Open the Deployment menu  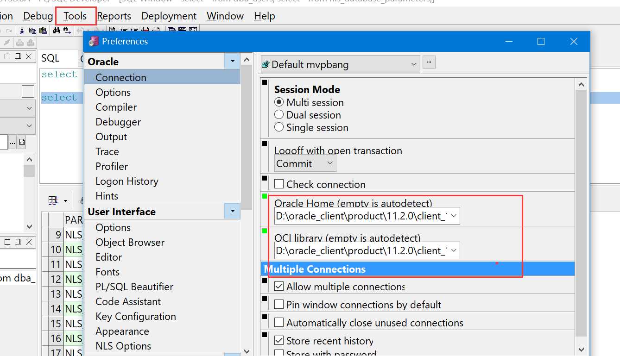tap(169, 16)
